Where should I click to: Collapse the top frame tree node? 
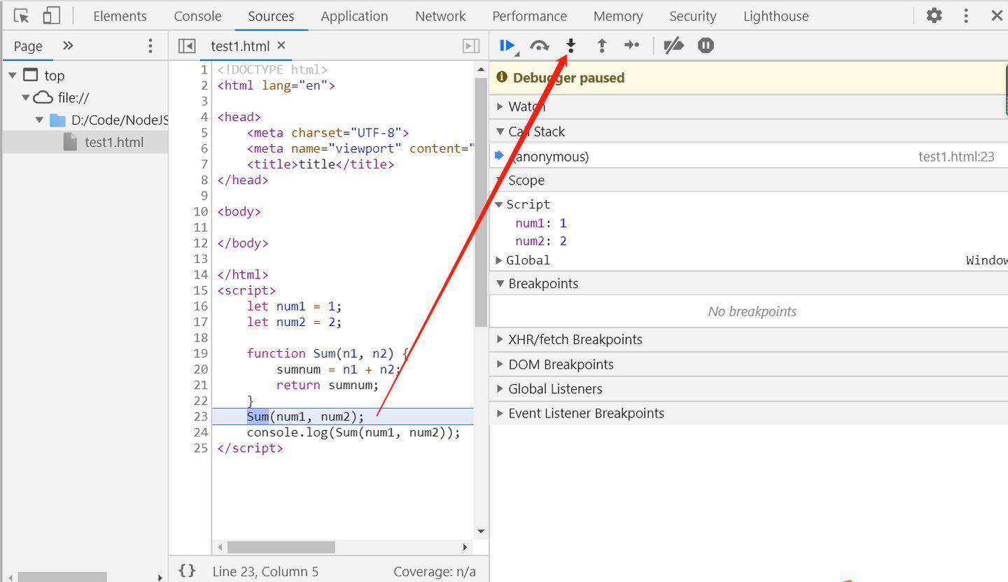13,76
